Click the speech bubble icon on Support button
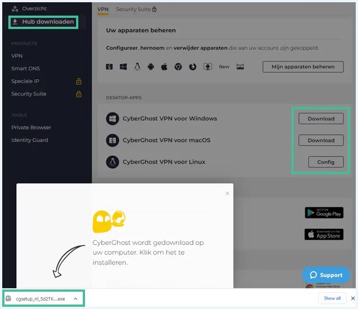The height and width of the screenshot is (309, 358). pos(313,275)
